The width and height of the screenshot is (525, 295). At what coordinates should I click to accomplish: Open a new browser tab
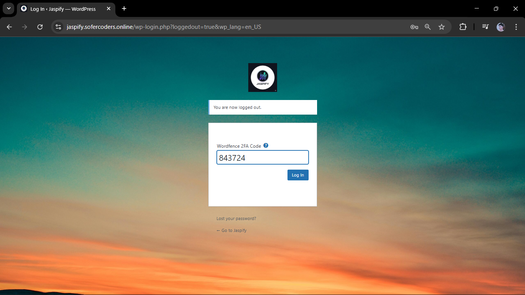pyautogui.click(x=124, y=8)
